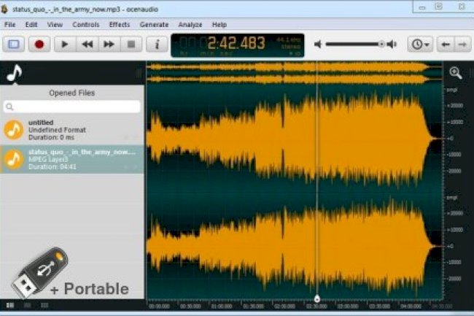This screenshot has width=474, height=316.
Task: Click the Opened Files search field
Action: click(71, 107)
